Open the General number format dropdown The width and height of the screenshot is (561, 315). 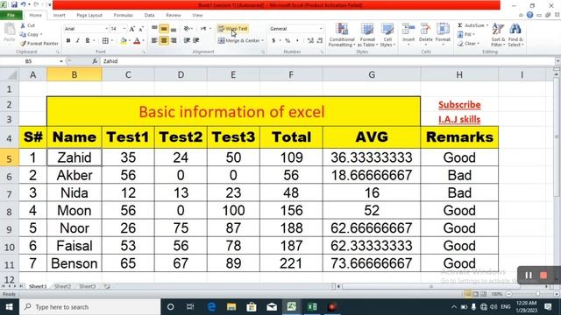(321, 29)
